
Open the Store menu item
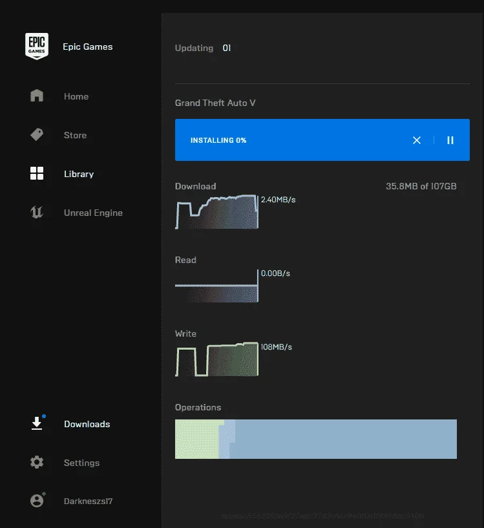(x=75, y=135)
